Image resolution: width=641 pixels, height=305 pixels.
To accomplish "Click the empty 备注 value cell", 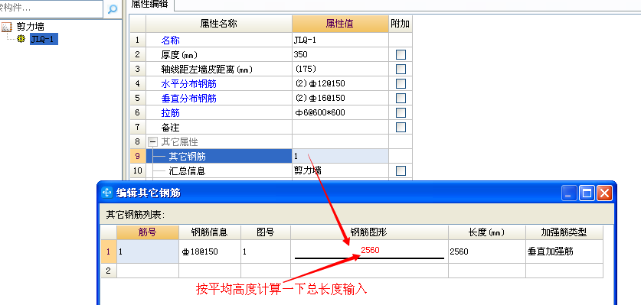I will tap(340, 127).
